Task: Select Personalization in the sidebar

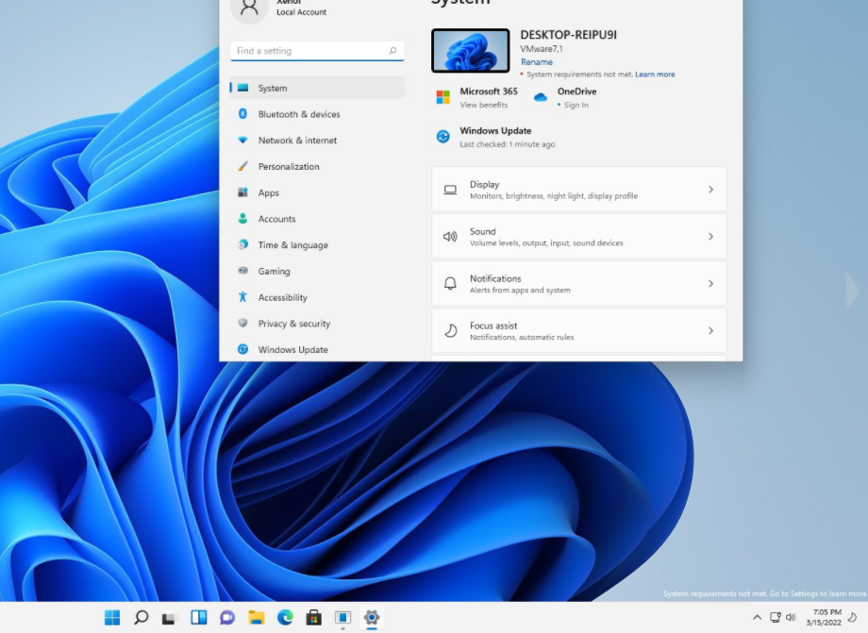Action: (x=317, y=167)
